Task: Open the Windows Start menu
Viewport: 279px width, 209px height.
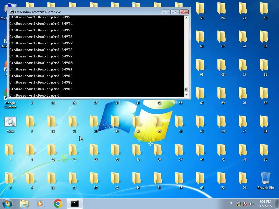Action: (7, 204)
